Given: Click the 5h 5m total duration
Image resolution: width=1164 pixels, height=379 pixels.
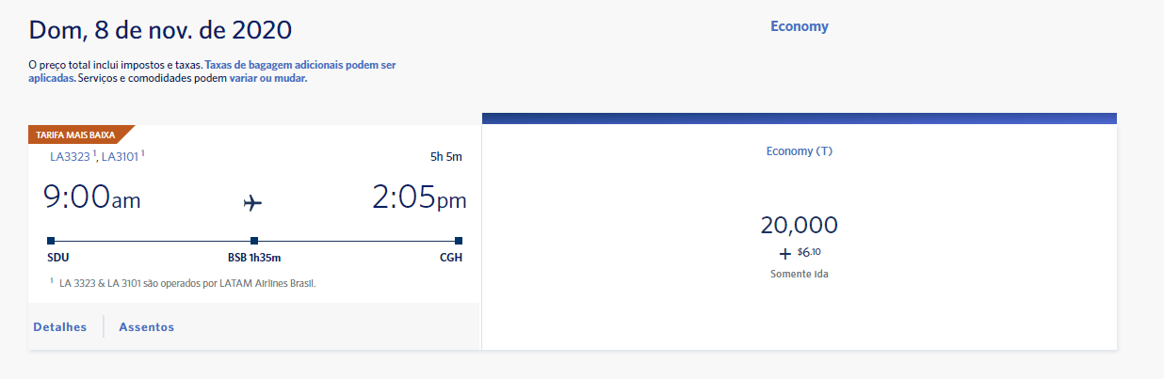Looking at the screenshot, I should (446, 157).
